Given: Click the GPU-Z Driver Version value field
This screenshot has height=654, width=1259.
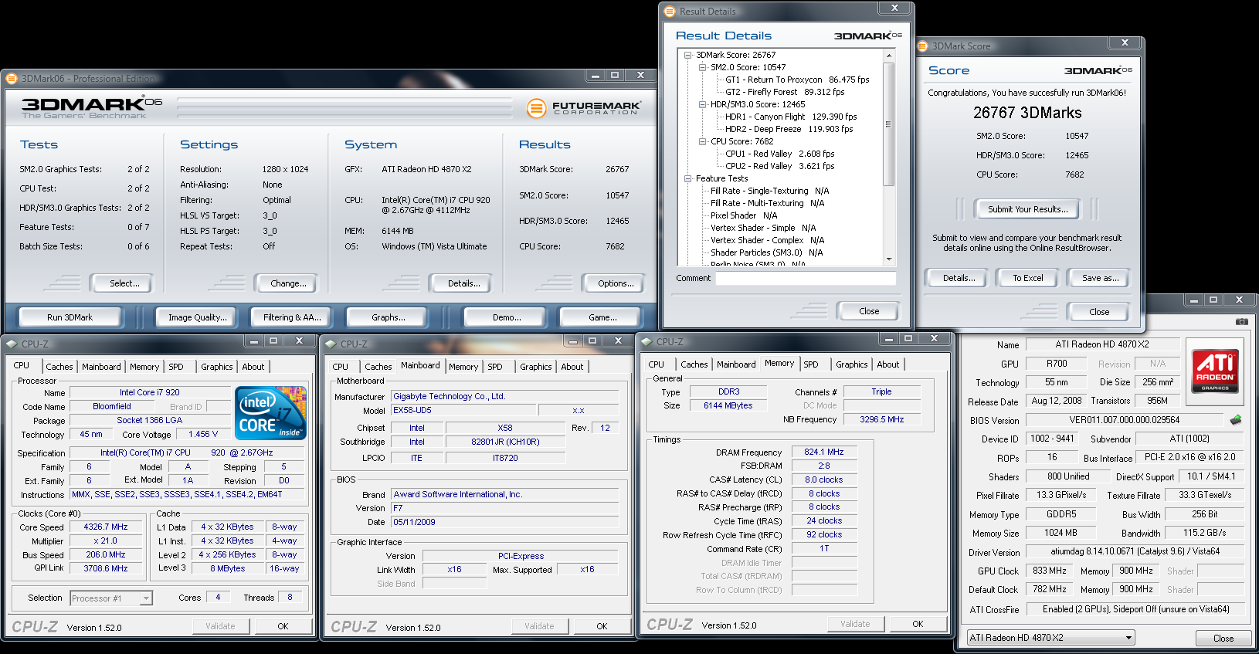Looking at the screenshot, I should point(1135,551).
